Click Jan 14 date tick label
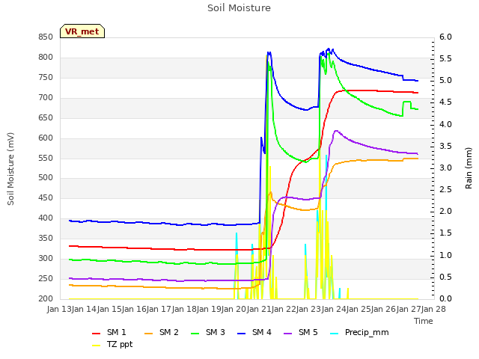Image resolution: width=479 pixels, height=359 pixels. [x=85, y=309]
